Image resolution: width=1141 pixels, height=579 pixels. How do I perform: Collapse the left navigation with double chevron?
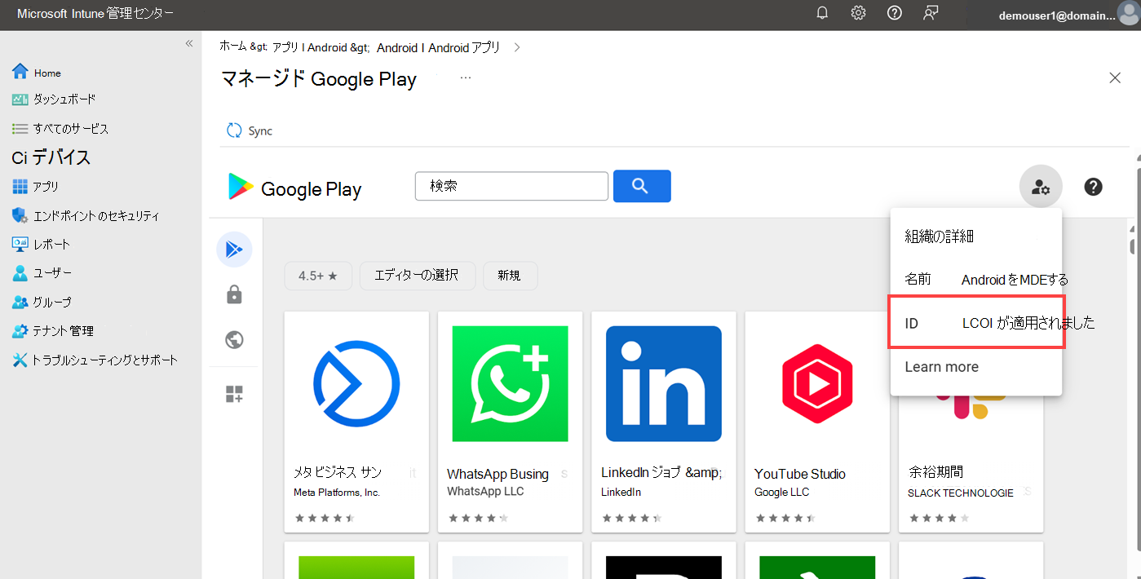[189, 43]
